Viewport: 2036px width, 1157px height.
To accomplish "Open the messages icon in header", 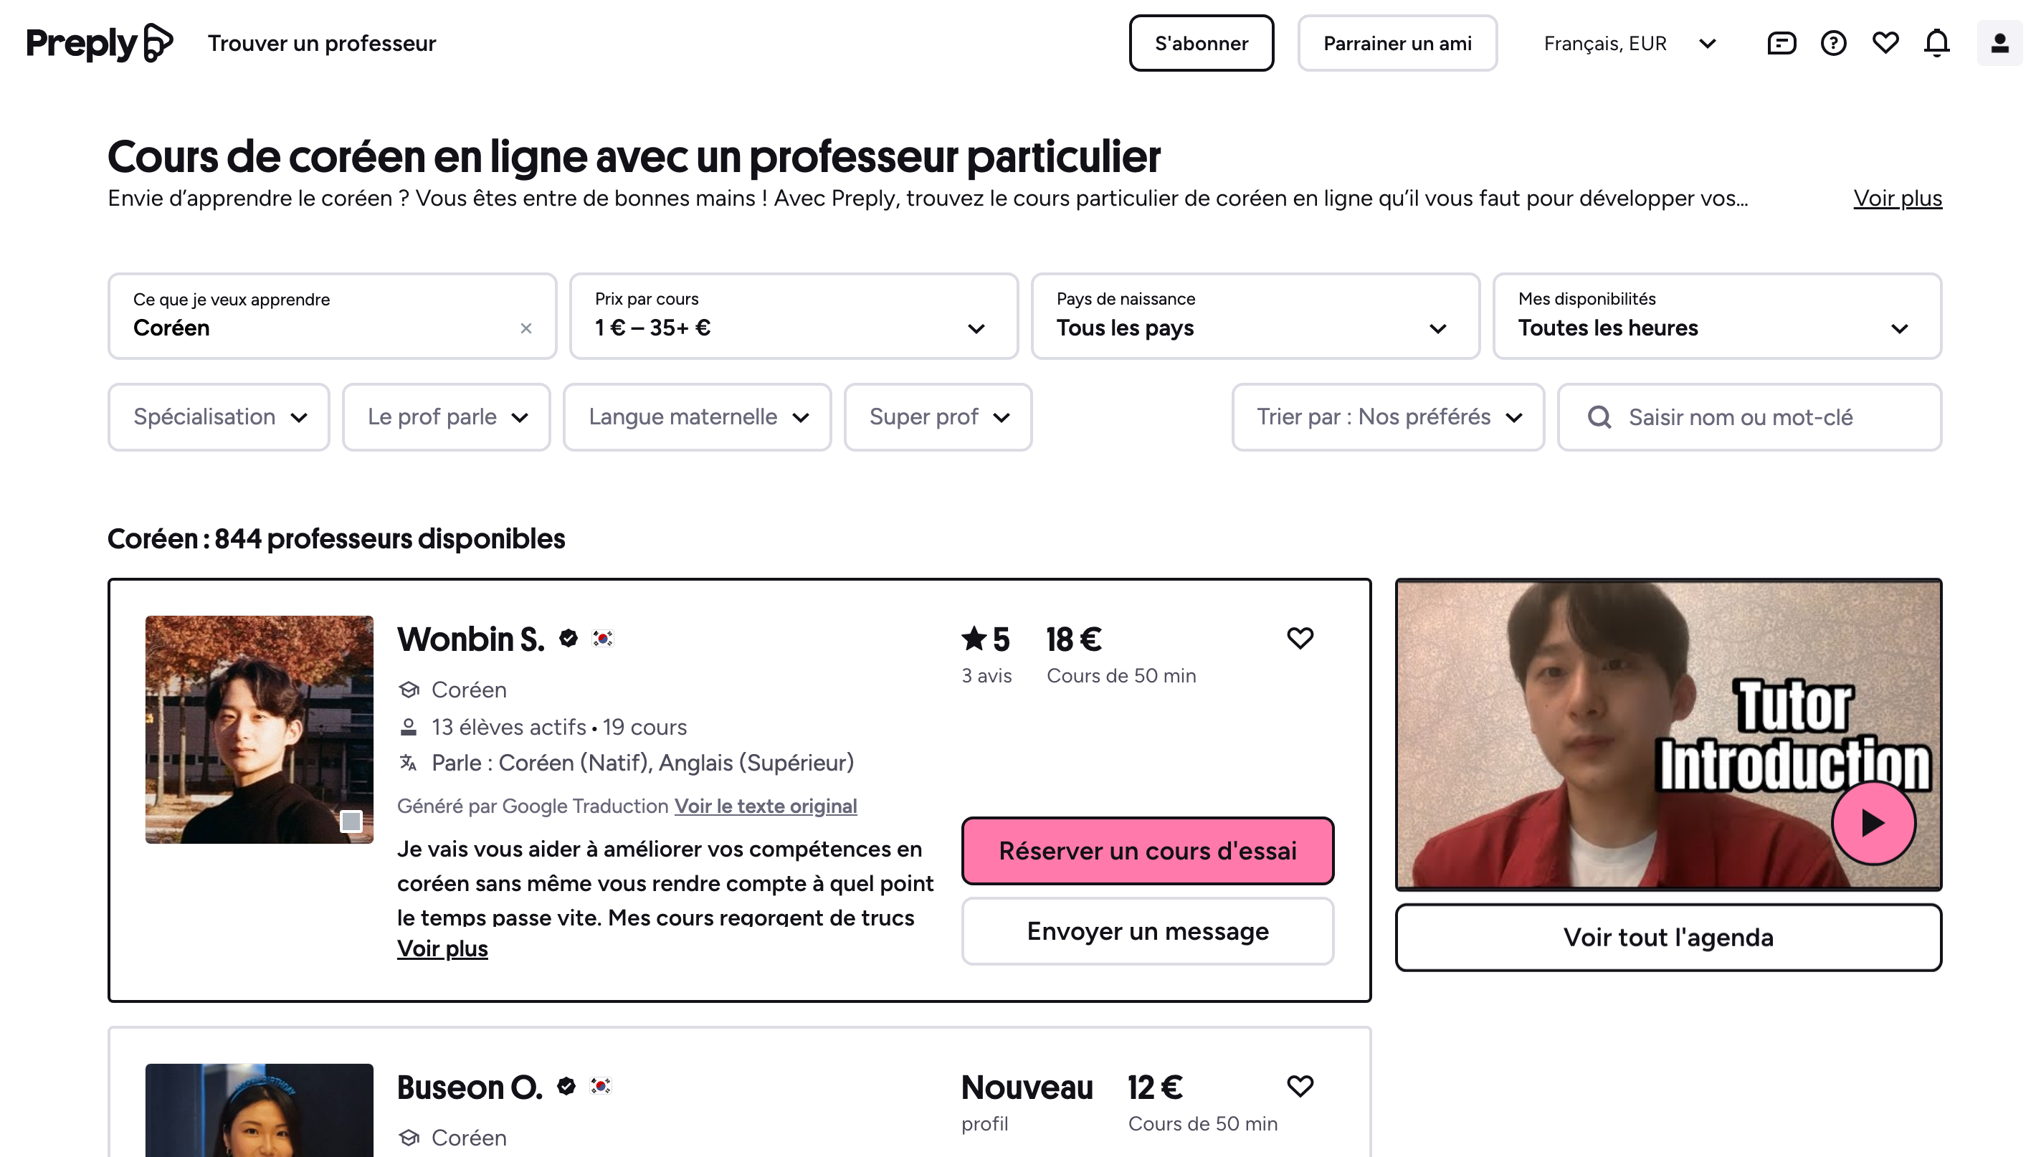I will [1781, 43].
